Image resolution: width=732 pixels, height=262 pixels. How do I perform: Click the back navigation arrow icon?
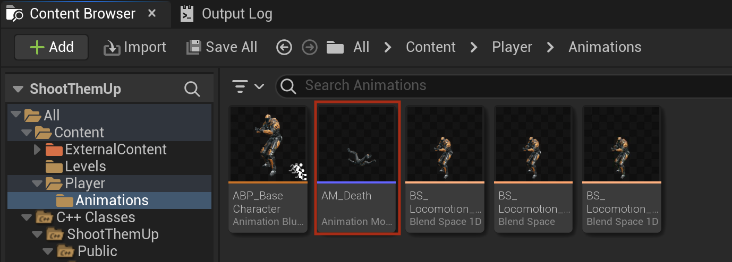(284, 47)
